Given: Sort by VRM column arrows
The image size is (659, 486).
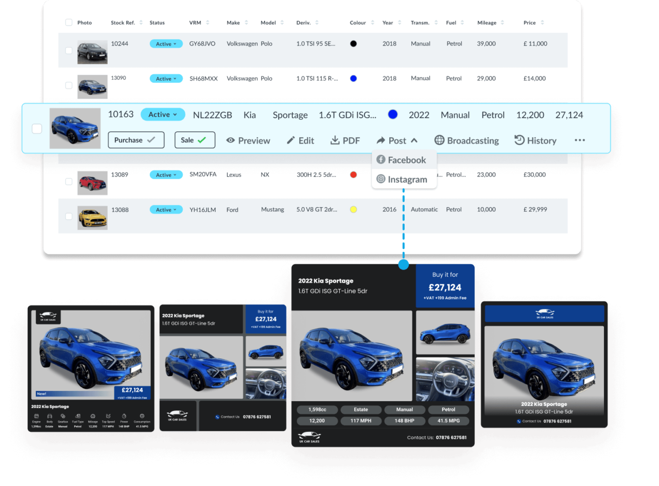Looking at the screenshot, I should [x=207, y=23].
